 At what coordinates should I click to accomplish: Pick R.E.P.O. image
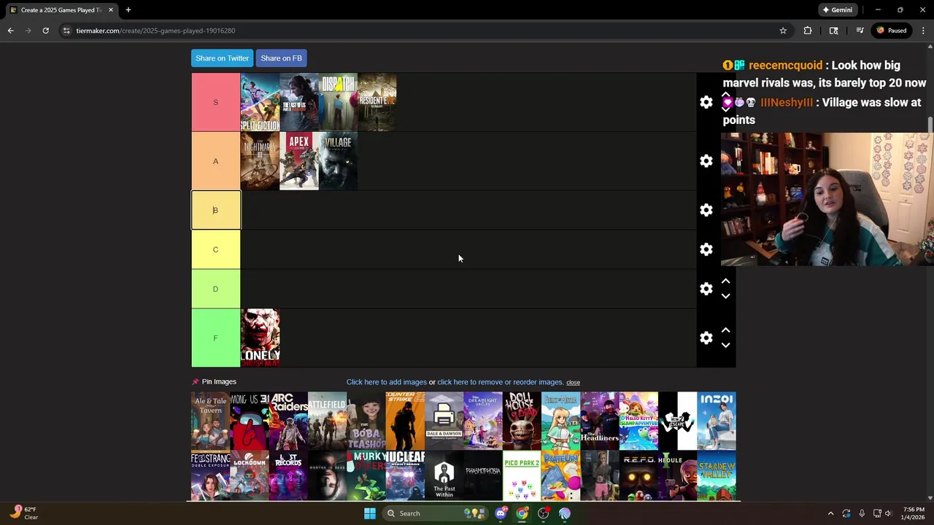coord(638,475)
